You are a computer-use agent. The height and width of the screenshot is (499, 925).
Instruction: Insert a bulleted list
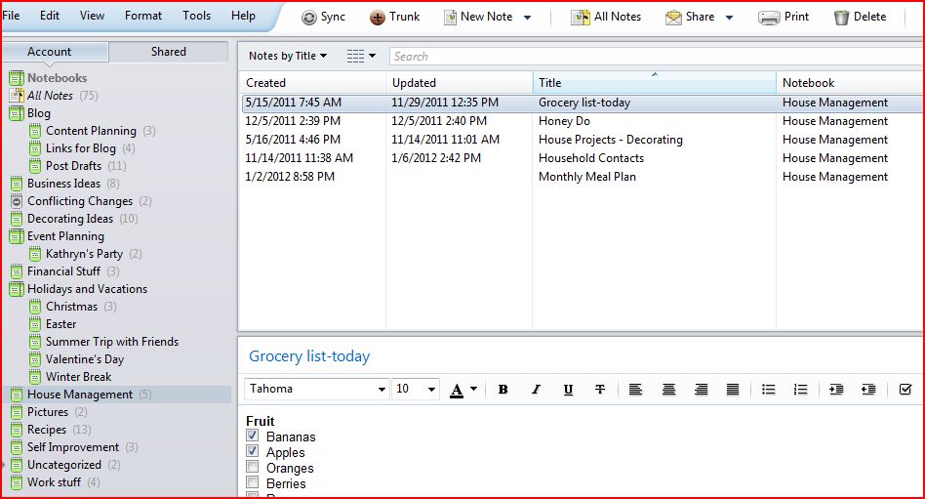[x=768, y=390]
